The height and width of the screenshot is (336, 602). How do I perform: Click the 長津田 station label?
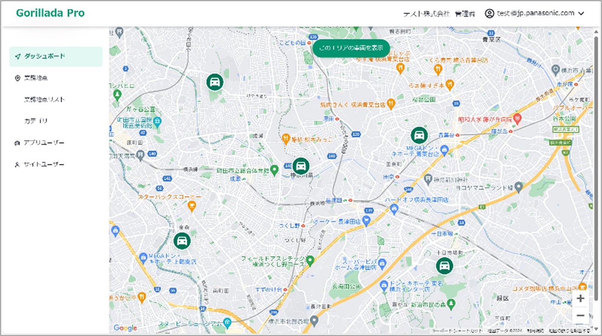coord(334,200)
